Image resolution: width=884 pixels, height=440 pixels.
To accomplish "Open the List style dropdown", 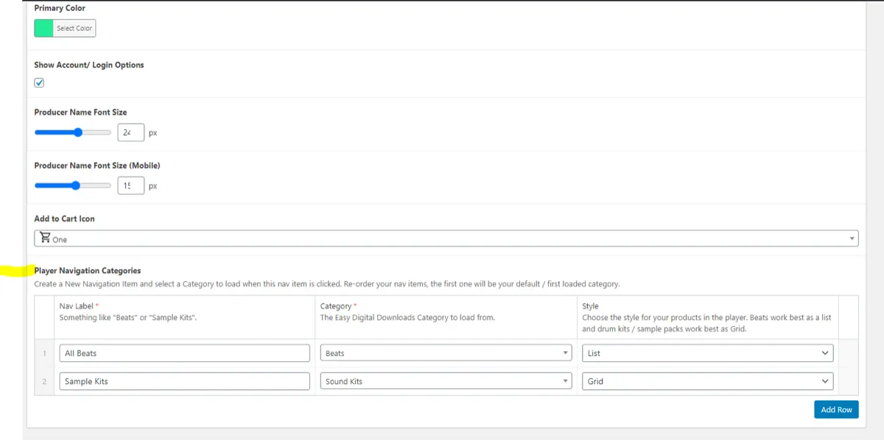I will (x=708, y=353).
